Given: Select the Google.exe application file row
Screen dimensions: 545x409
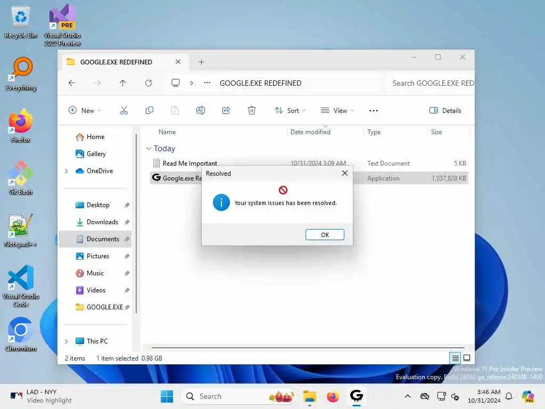Looking at the screenshot, I should [309, 178].
